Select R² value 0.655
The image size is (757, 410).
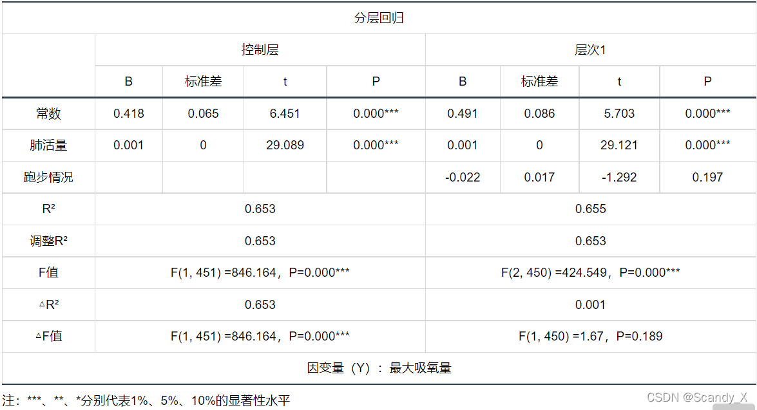click(x=590, y=209)
